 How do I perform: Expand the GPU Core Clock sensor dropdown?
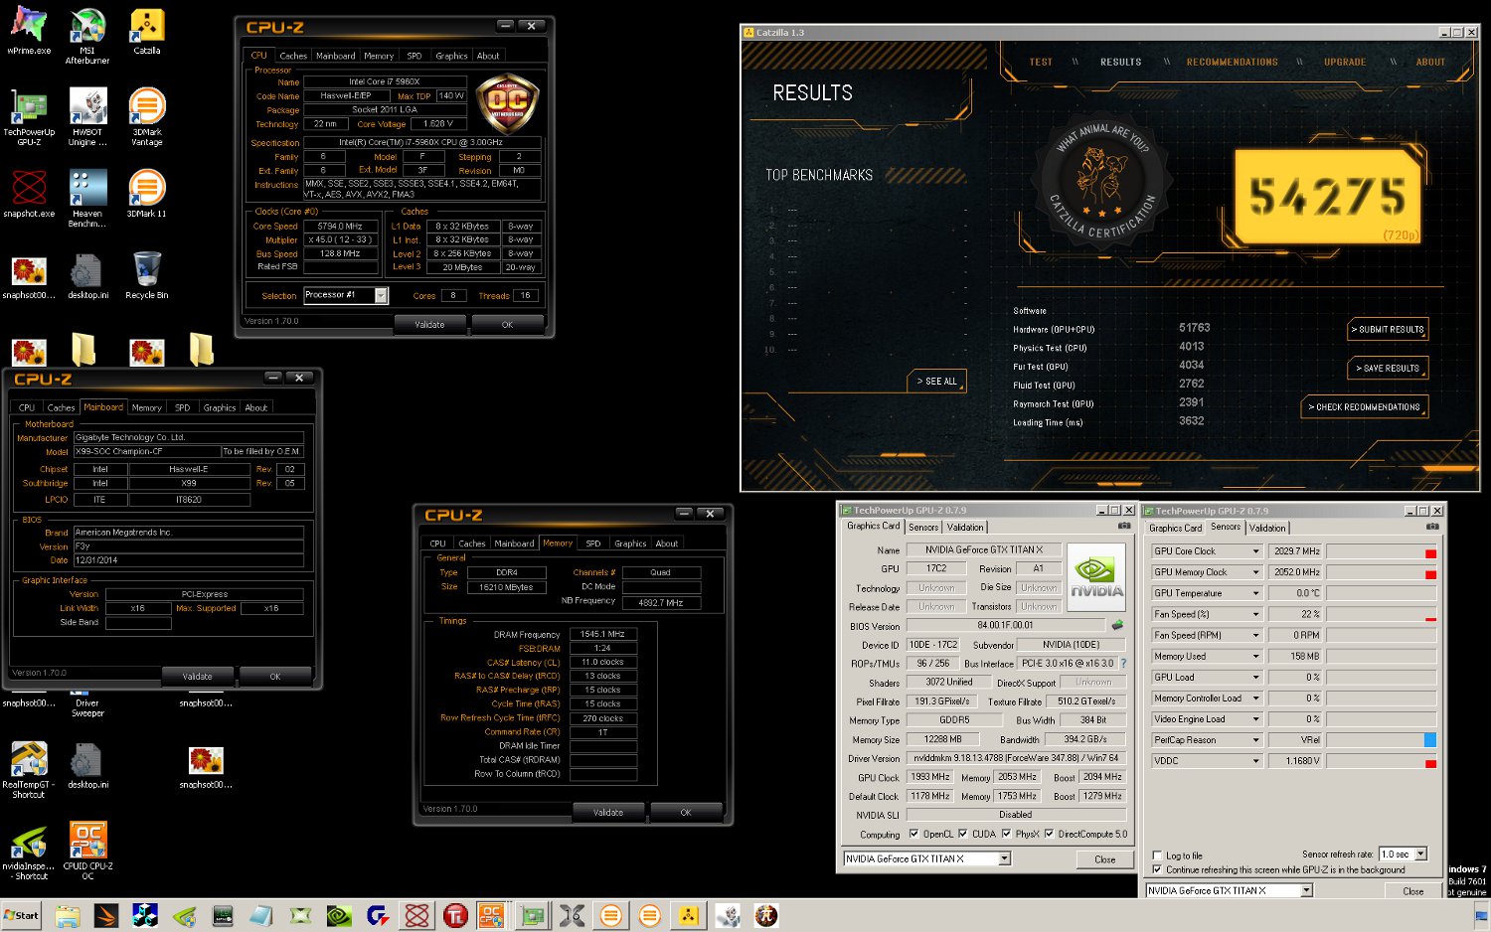click(x=1255, y=551)
